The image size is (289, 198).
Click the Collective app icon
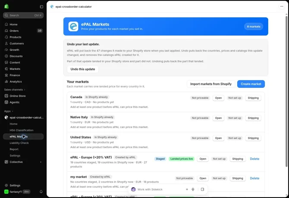point(6,162)
